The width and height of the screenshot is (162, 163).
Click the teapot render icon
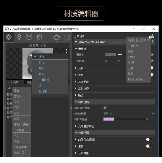56,37
